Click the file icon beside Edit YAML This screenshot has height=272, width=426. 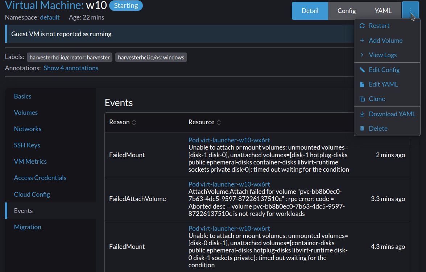(362, 84)
